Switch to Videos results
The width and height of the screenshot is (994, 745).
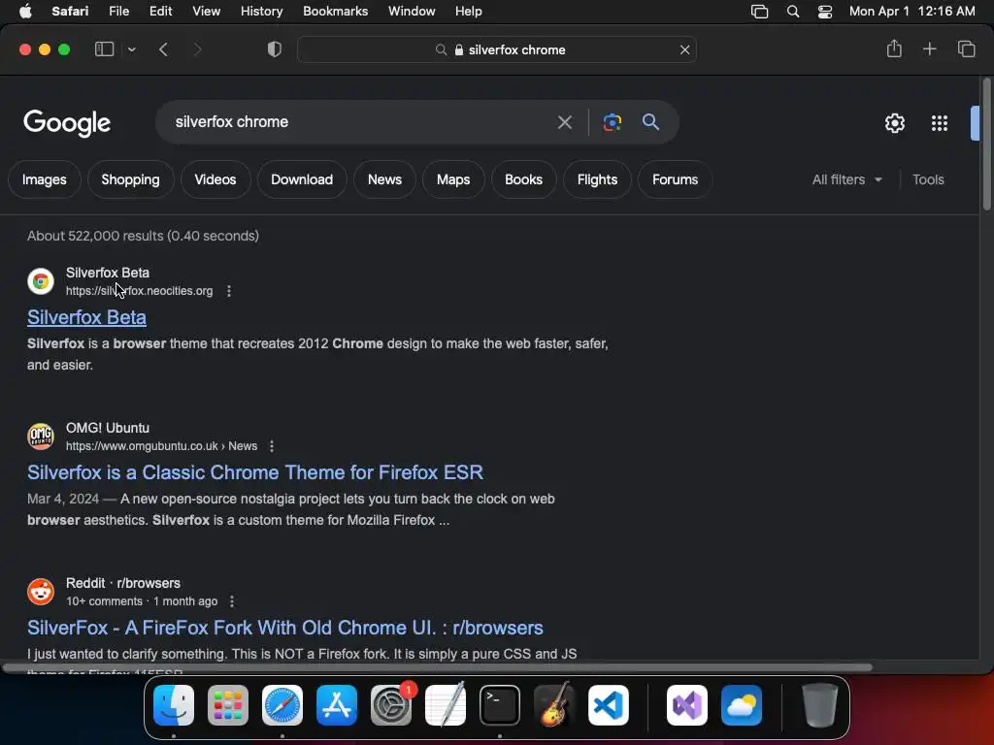point(215,179)
